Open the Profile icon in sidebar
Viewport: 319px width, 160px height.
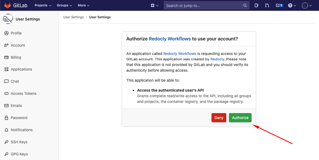(6, 33)
